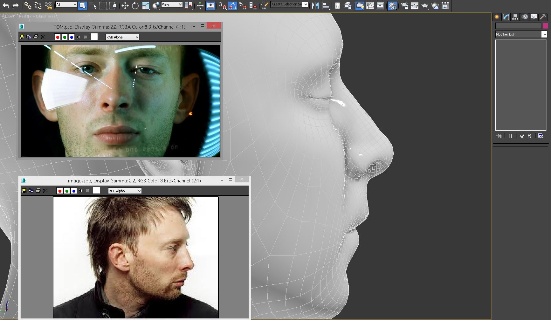Click Render in Cloud teapot icon
The image size is (551, 320).
tap(435, 5)
